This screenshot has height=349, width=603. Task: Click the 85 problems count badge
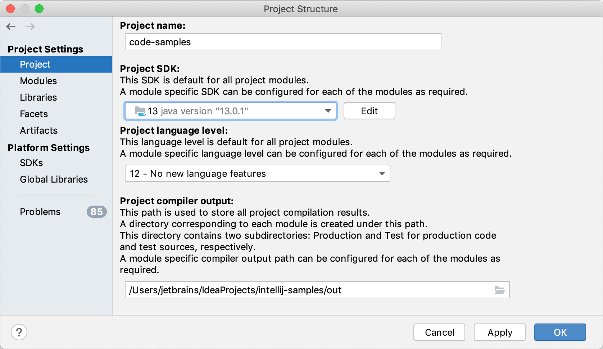pyautogui.click(x=96, y=212)
